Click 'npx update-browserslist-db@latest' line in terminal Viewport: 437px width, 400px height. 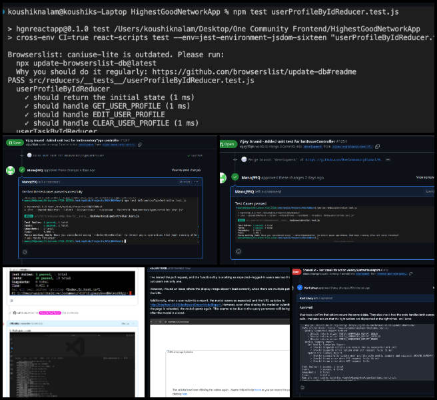86,63
